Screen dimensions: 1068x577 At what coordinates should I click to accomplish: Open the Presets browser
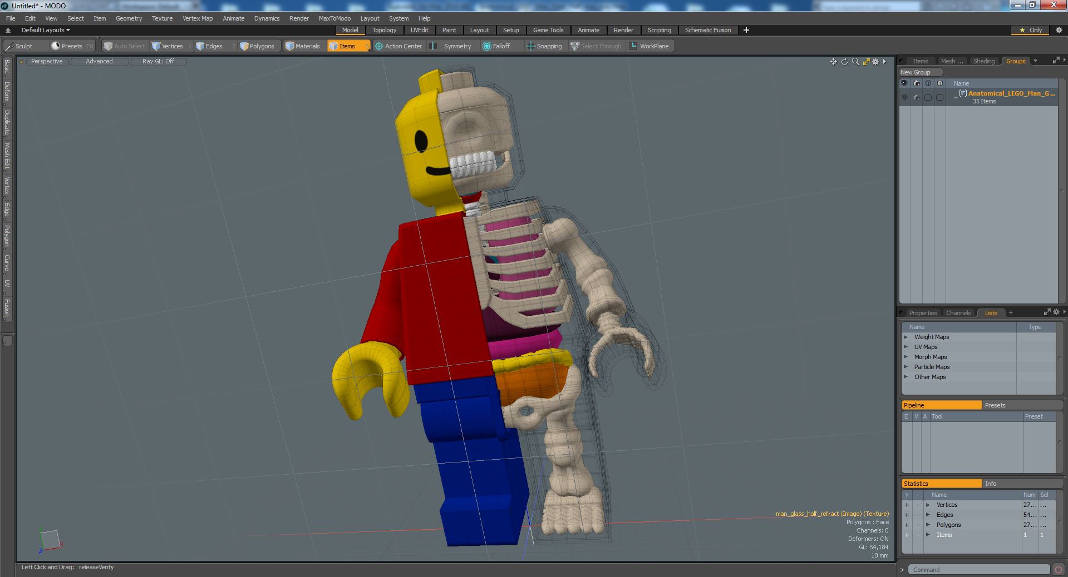pos(72,46)
